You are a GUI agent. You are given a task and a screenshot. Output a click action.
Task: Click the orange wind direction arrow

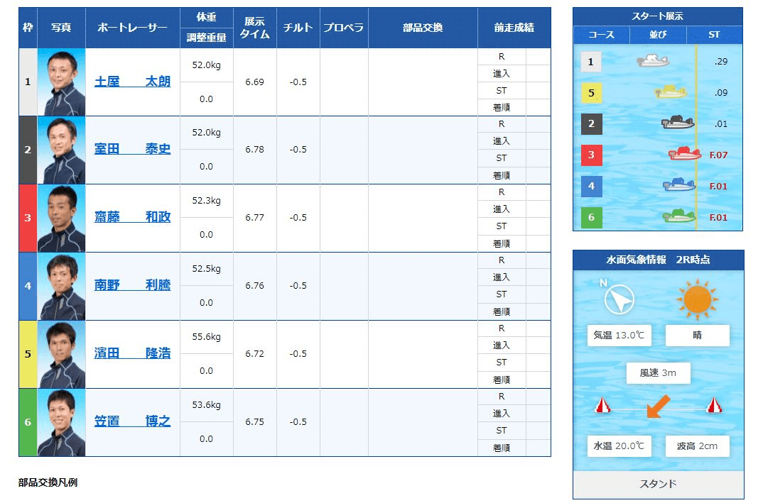point(656,407)
